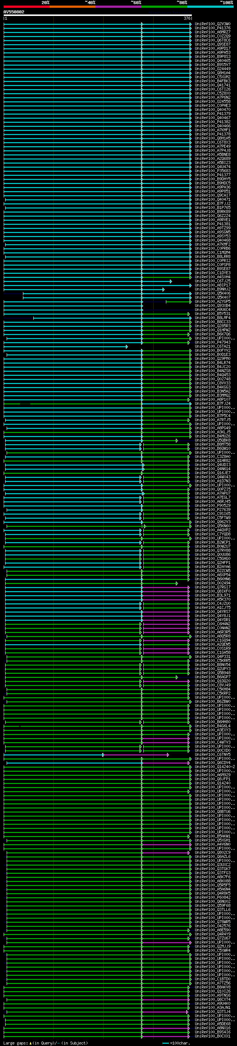Select label UniRef100_Q1DQ20

tap(213, 681)
